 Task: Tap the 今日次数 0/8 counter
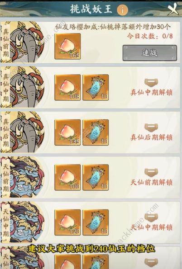pyautogui.click(x=150, y=36)
